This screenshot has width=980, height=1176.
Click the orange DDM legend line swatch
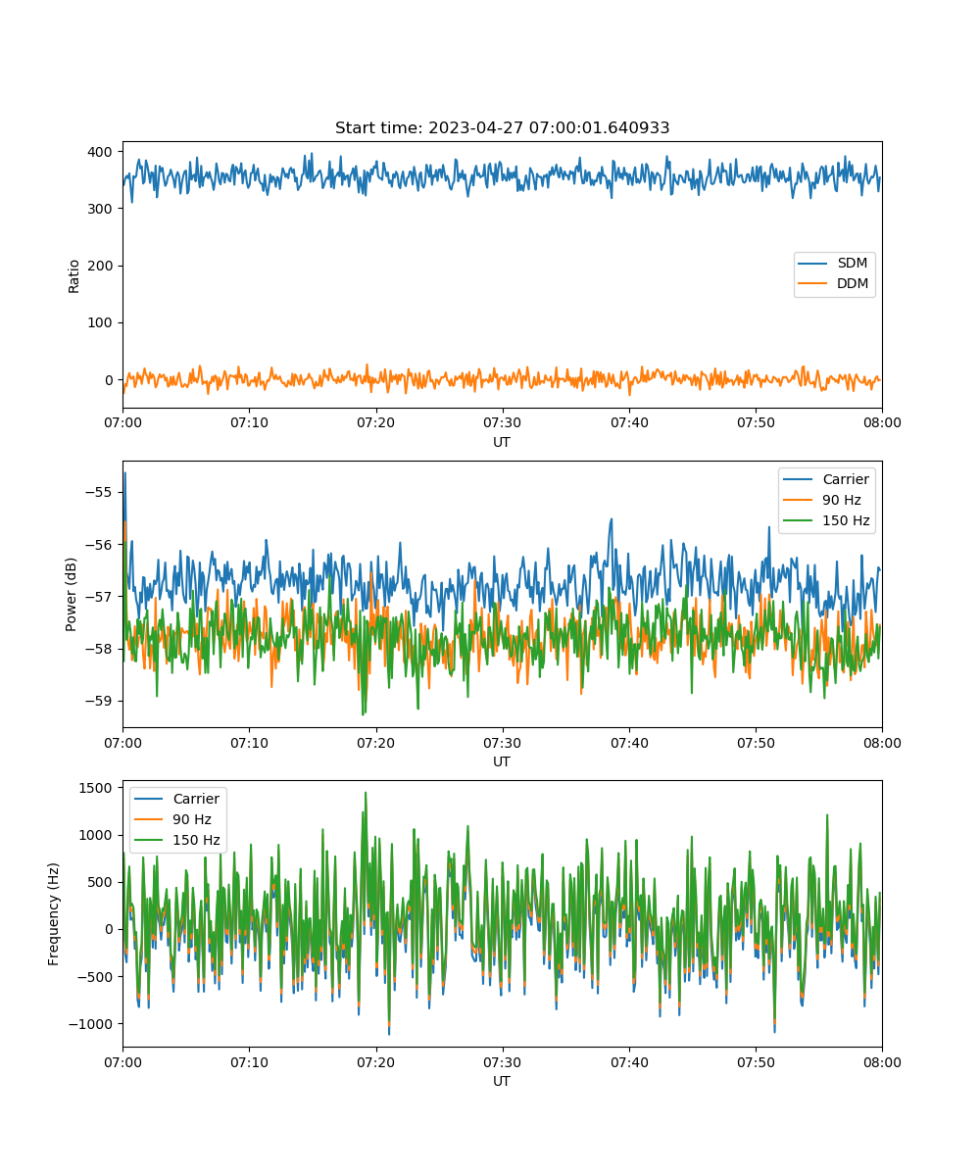(x=813, y=284)
